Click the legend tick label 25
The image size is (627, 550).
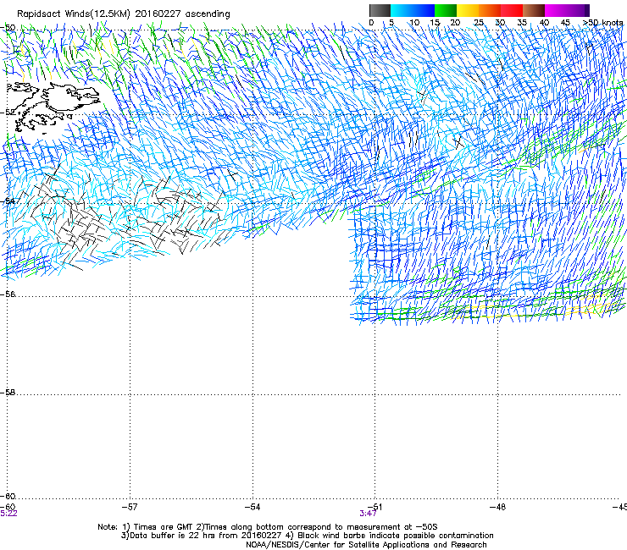coord(479,23)
